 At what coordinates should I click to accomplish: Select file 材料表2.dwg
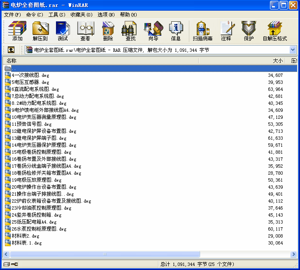coord(26,236)
